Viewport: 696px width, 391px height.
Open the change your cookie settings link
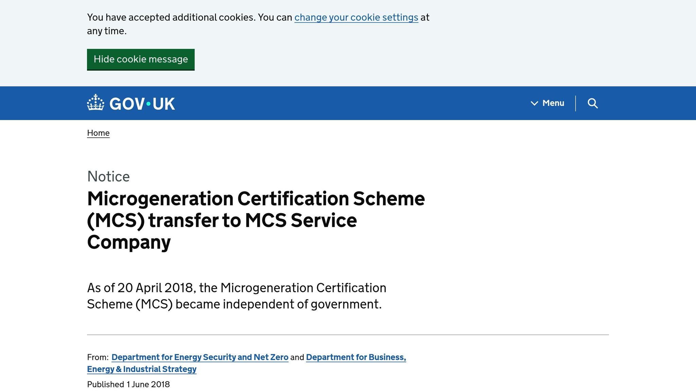coord(356,17)
